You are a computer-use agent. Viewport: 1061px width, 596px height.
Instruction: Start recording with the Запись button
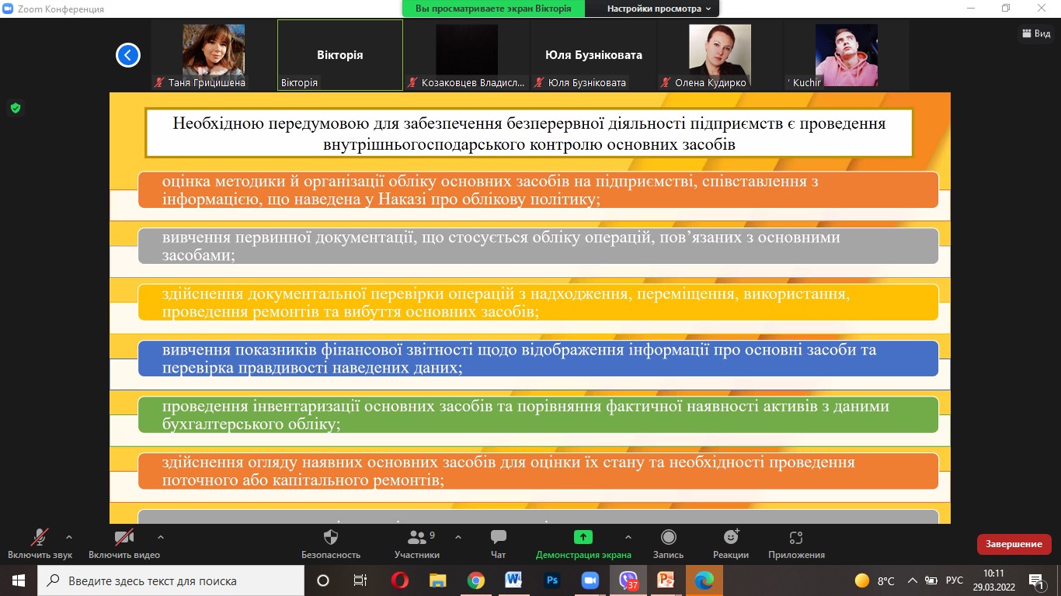click(668, 538)
